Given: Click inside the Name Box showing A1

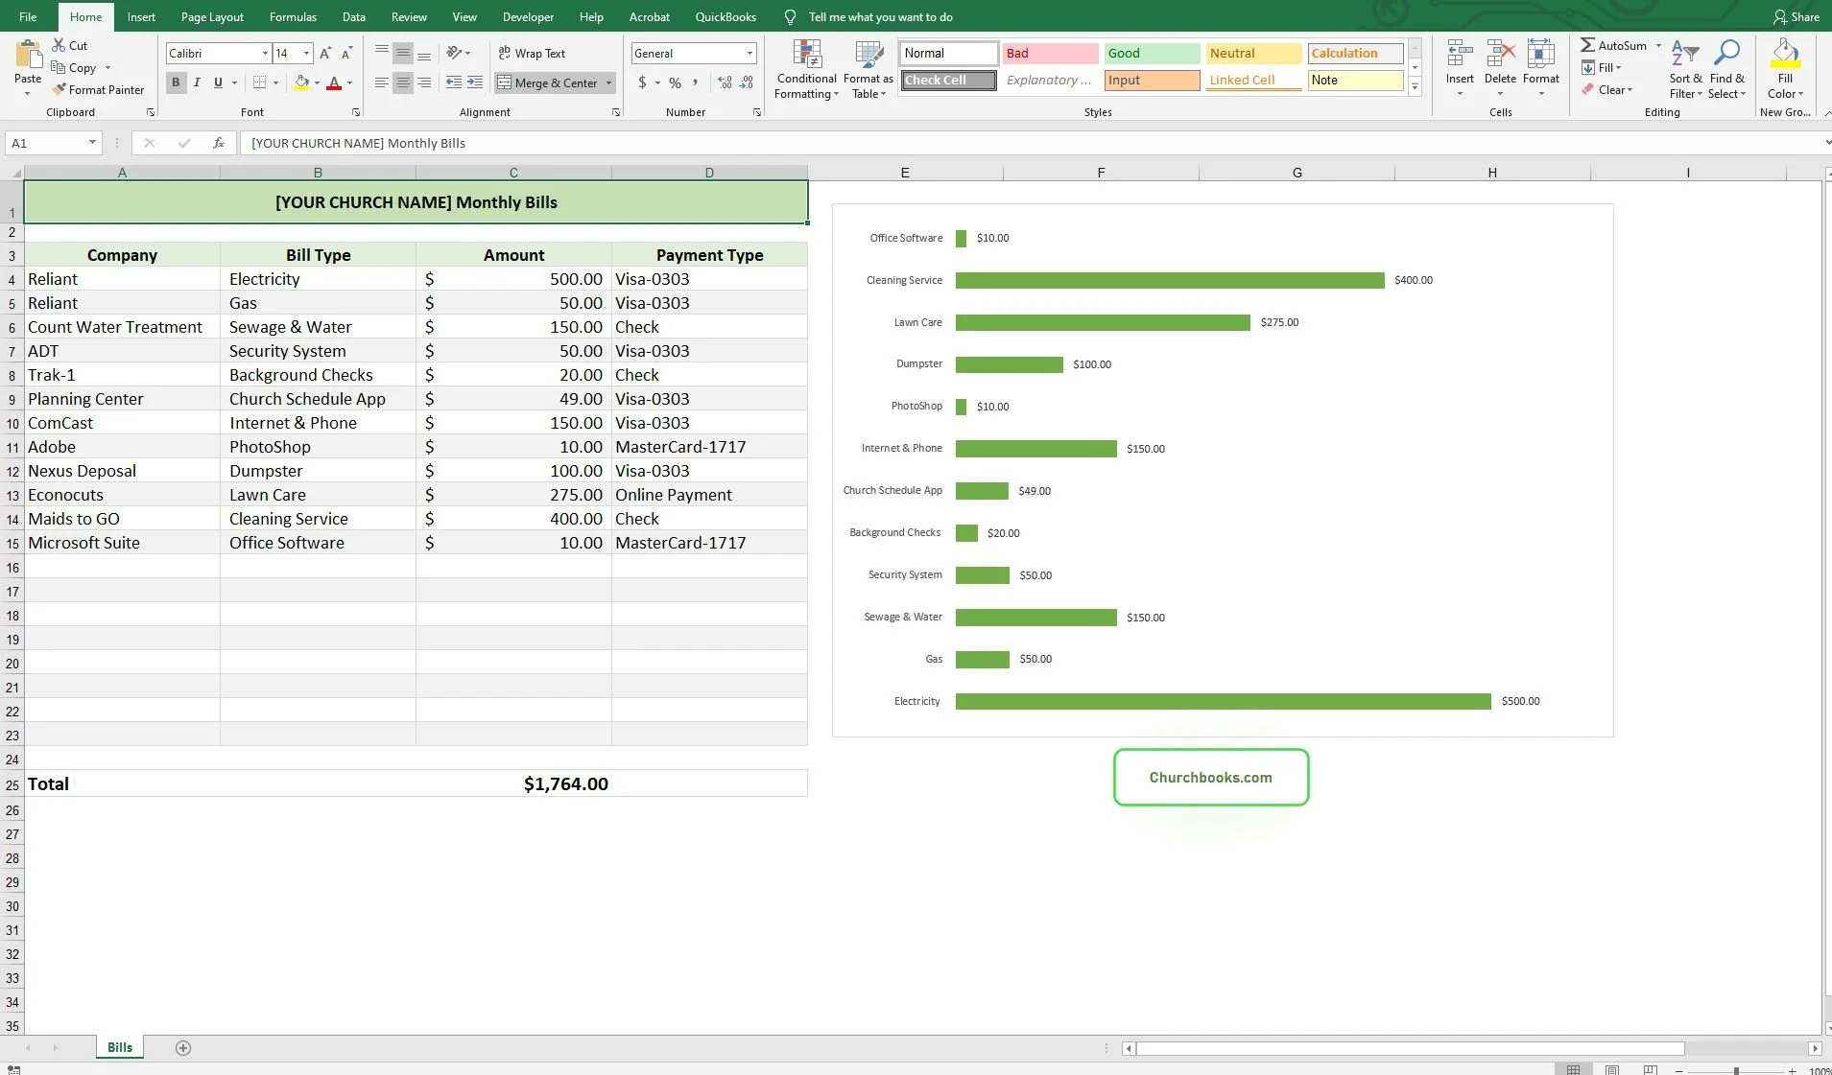Looking at the screenshot, I should click(x=45, y=142).
